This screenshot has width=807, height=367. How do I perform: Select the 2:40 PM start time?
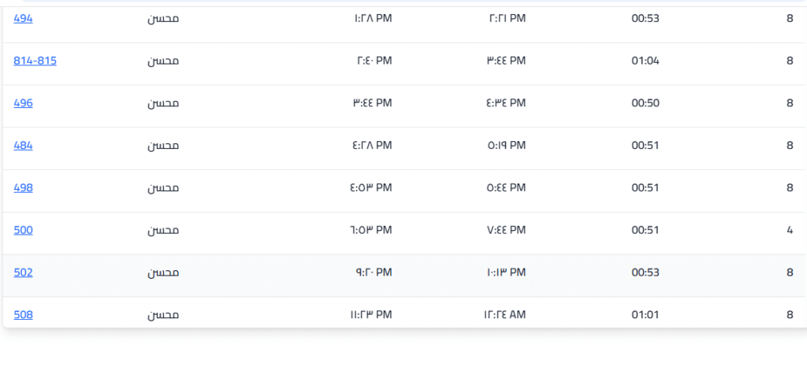[x=373, y=60]
